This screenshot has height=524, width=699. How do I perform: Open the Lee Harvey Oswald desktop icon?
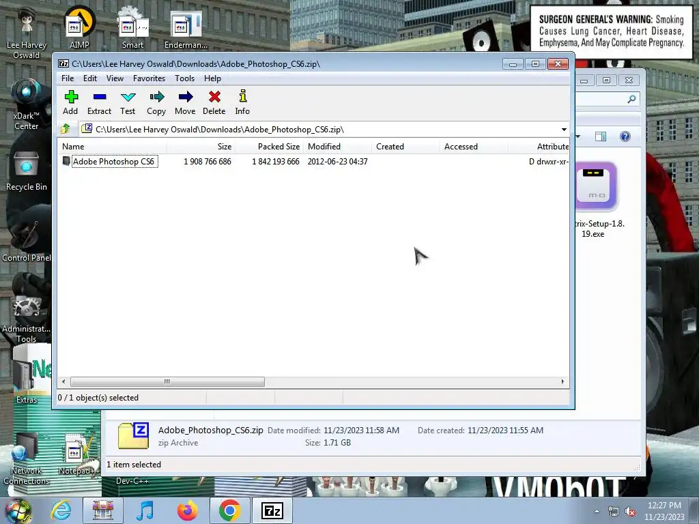(x=27, y=33)
